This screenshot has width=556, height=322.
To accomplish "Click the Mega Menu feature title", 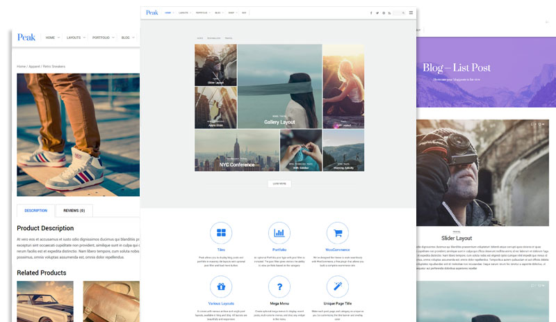I will 279,303.
